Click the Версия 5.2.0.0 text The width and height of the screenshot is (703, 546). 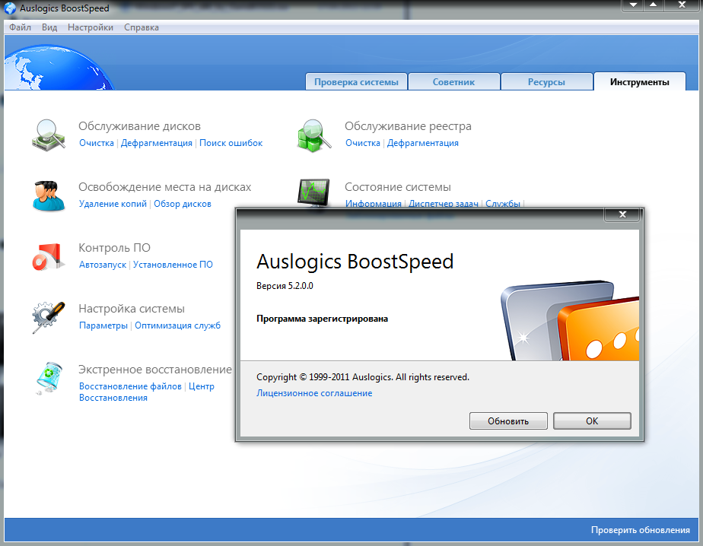coord(285,286)
